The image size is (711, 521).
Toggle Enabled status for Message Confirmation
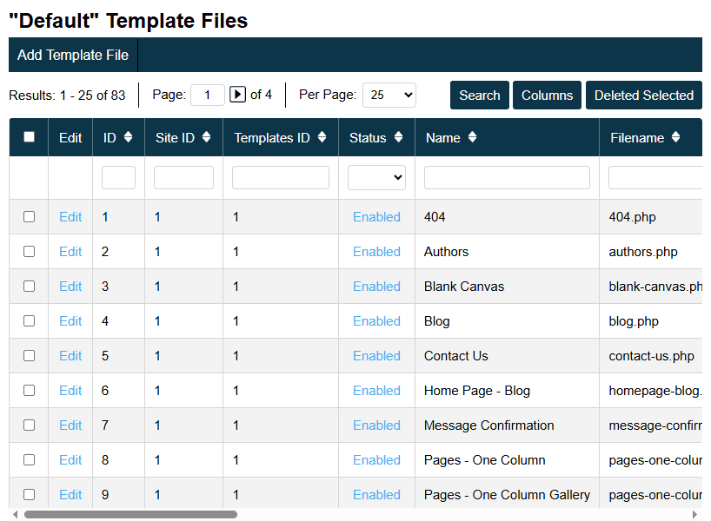(x=376, y=425)
